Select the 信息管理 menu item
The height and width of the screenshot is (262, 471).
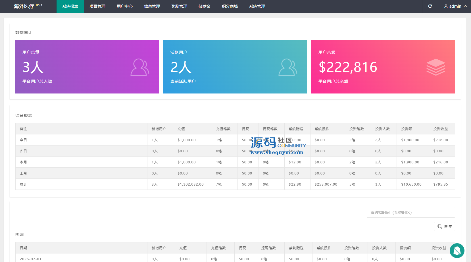click(152, 7)
